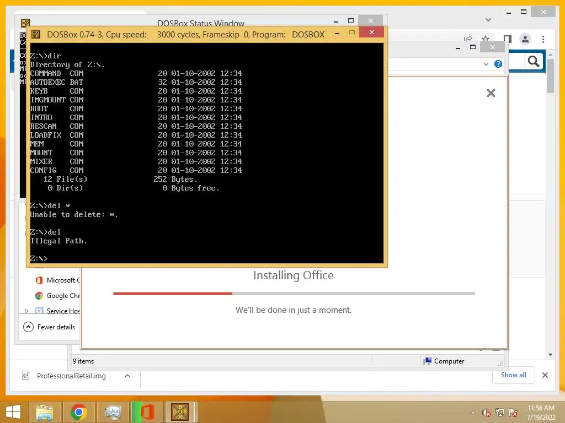The width and height of the screenshot is (565, 423).
Task: Open ProfessionalRetail.img download options chevron
Action: coord(127,376)
